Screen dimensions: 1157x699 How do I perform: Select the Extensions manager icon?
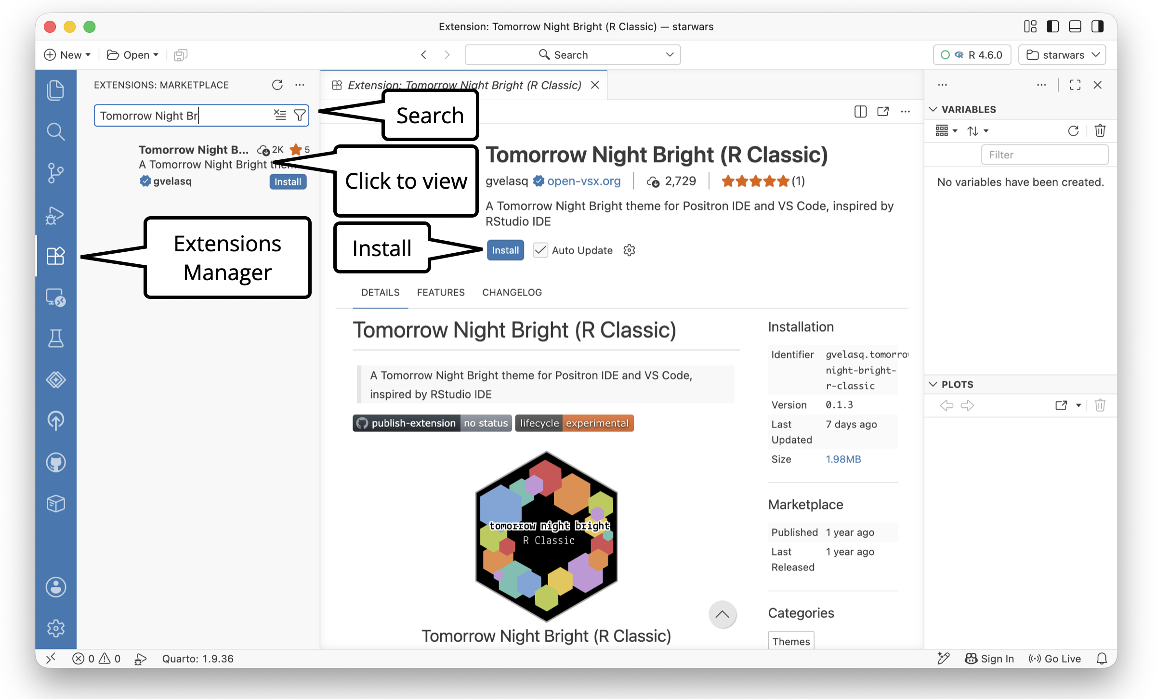(x=56, y=256)
